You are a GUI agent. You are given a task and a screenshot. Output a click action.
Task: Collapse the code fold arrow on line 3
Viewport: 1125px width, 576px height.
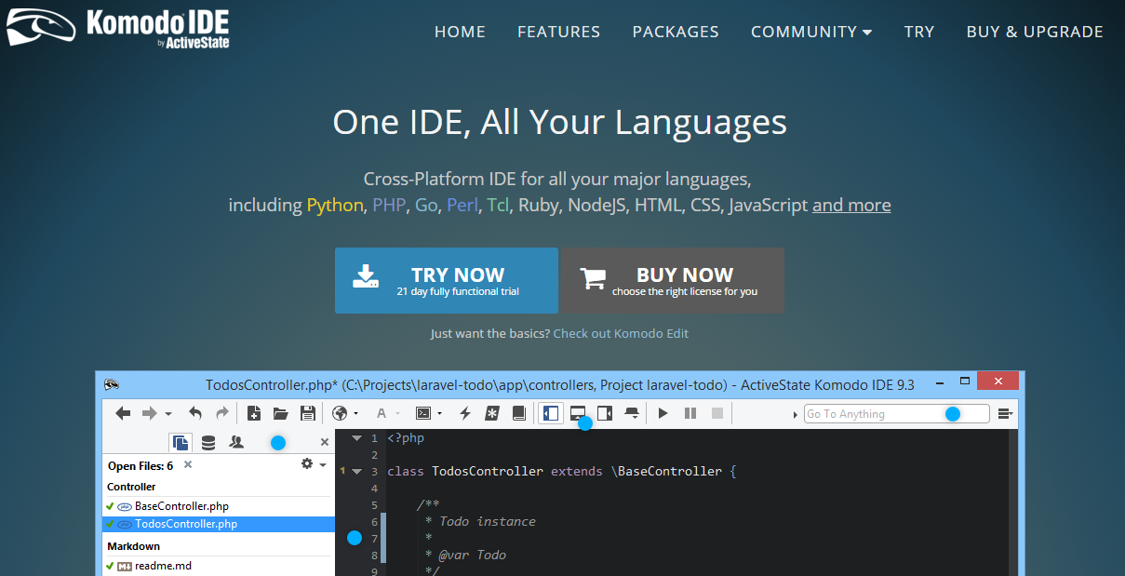coord(356,472)
